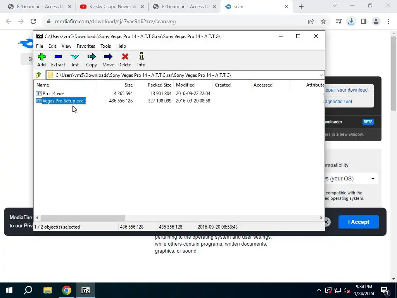Bookmark this page with the star

(323, 22)
